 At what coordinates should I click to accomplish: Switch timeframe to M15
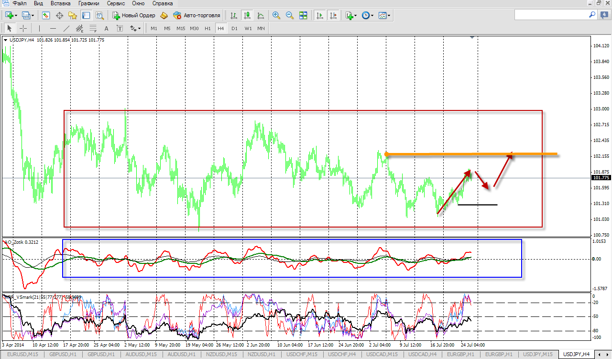coord(181,28)
